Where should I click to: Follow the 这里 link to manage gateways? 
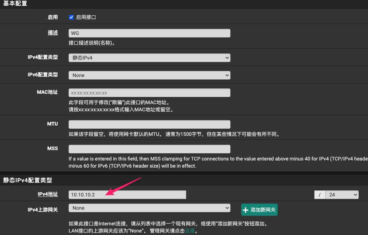(190, 231)
